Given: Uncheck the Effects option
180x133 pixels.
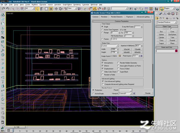Looking at the screenshot, I should [103, 66].
